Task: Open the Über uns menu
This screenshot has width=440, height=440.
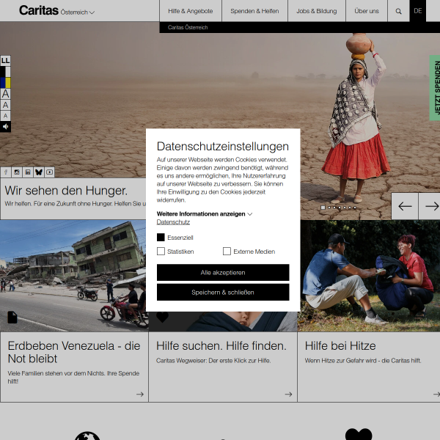Action: [x=367, y=11]
